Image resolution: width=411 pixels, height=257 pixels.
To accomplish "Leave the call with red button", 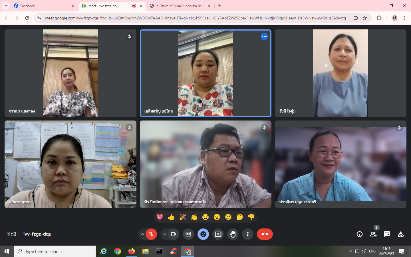I will (x=265, y=234).
